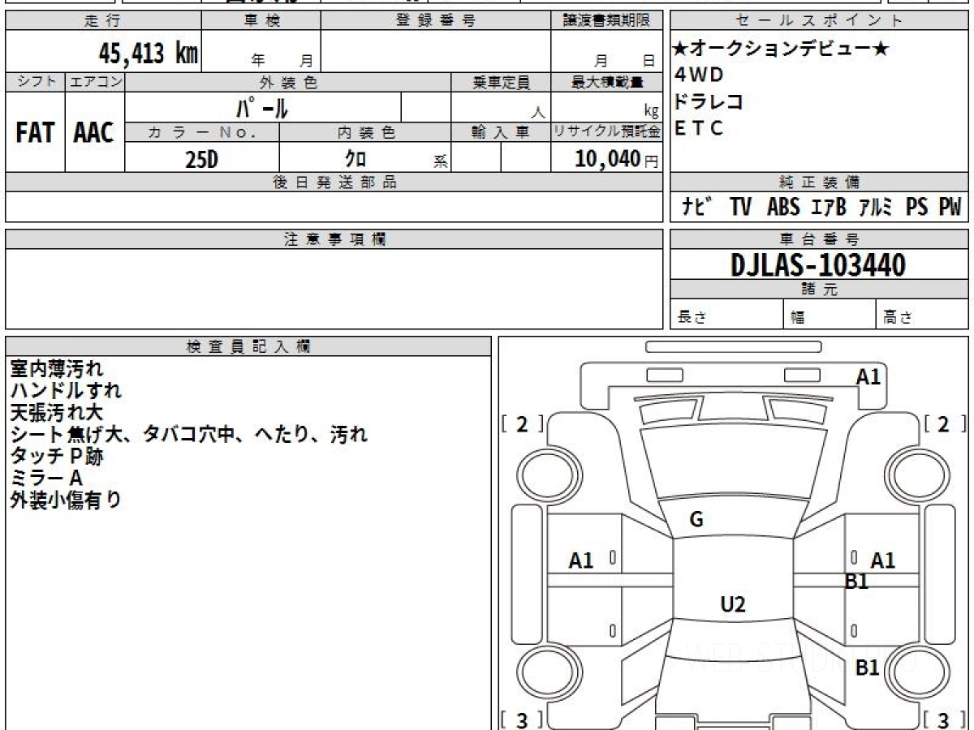This screenshot has width=974, height=730.
Task: Select the アルミ equipment label
Action: click(875, 208)
